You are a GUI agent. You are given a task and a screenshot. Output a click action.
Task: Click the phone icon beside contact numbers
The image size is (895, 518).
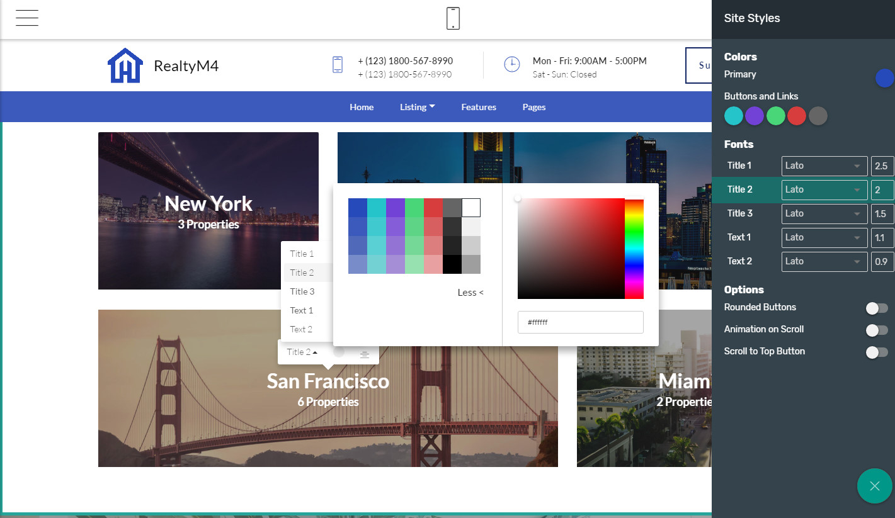pos(338,64)
